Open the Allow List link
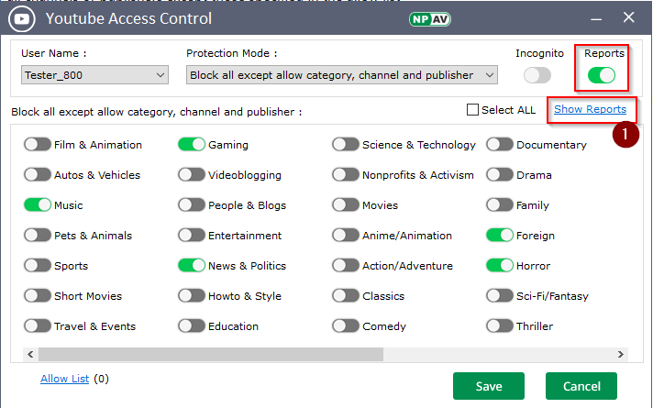Screen dimensions: 653x408 click(x=66, y=378)
